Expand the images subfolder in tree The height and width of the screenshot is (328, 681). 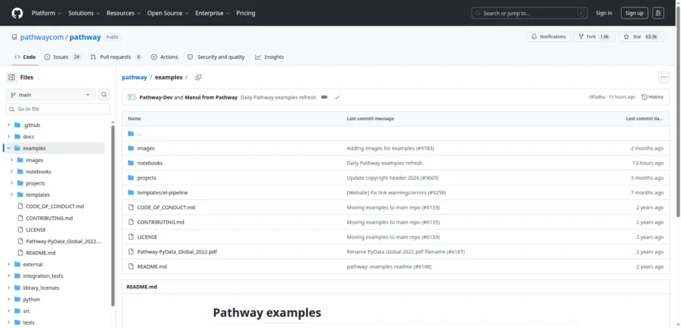[x=11, y=160]
